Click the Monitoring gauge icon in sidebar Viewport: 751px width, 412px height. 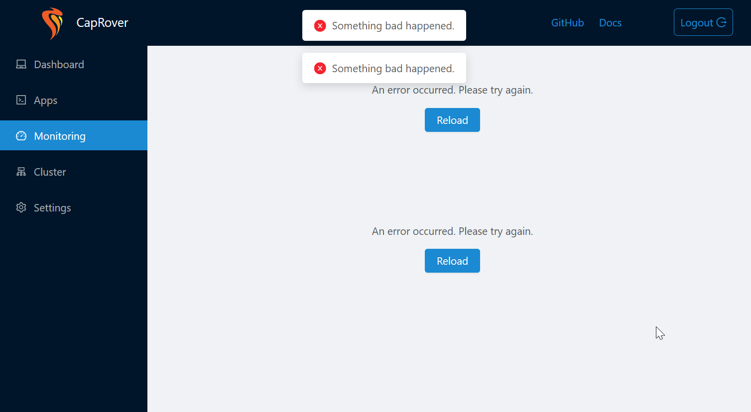21,135
